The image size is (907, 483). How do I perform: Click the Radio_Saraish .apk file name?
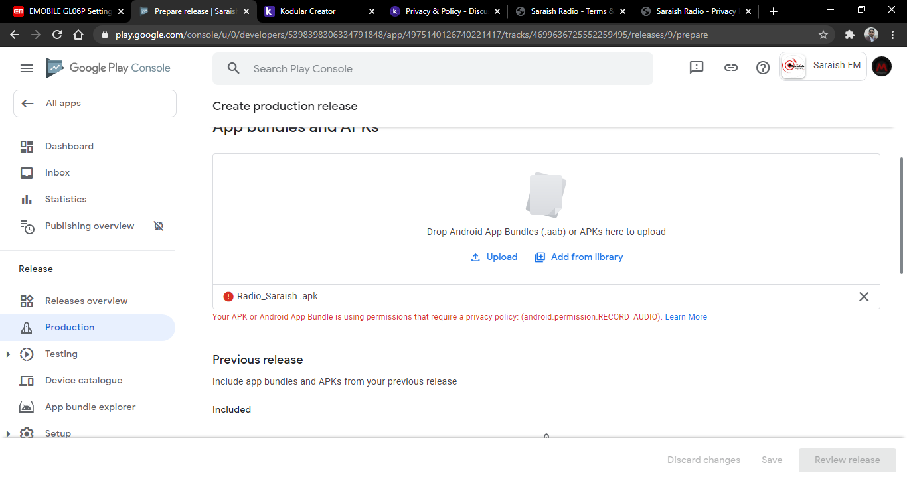pos(278,297)
